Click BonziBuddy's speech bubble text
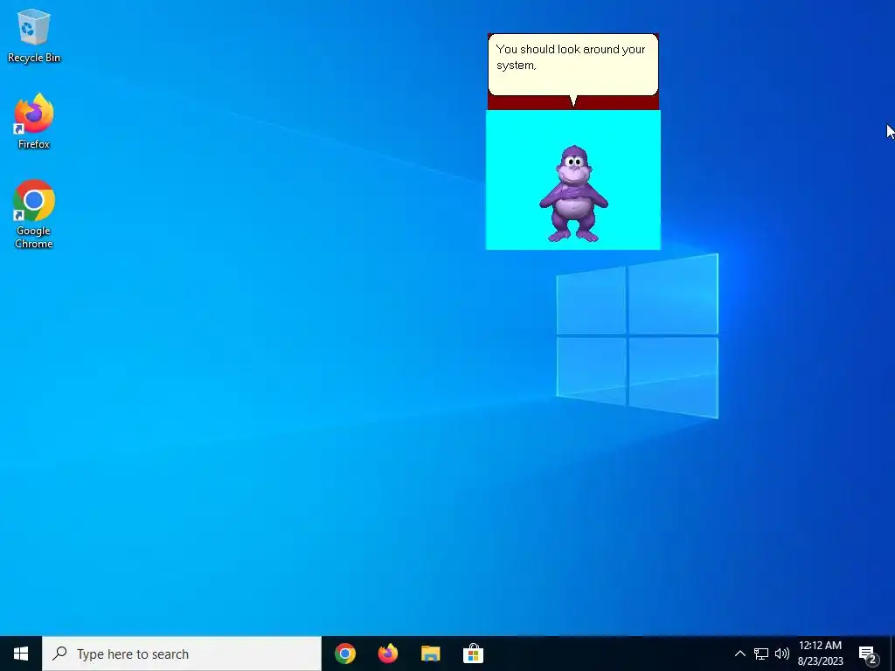The height and width of the screenshot is (671, 895). pos(571,57)
